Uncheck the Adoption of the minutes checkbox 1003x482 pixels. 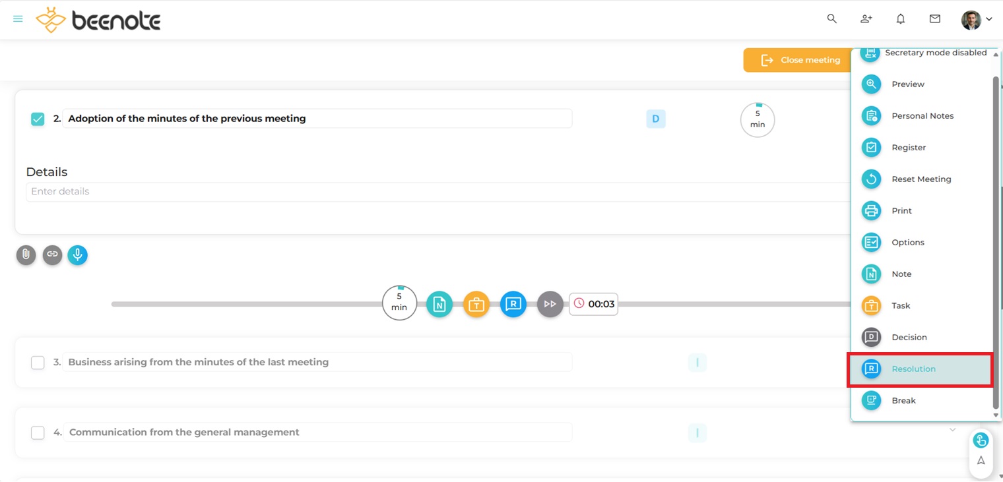38,119
